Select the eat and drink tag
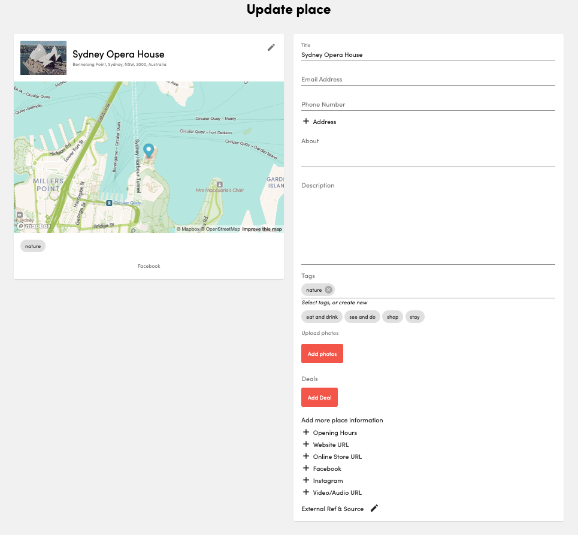578x535 pixels. click(x=322, y=317)
